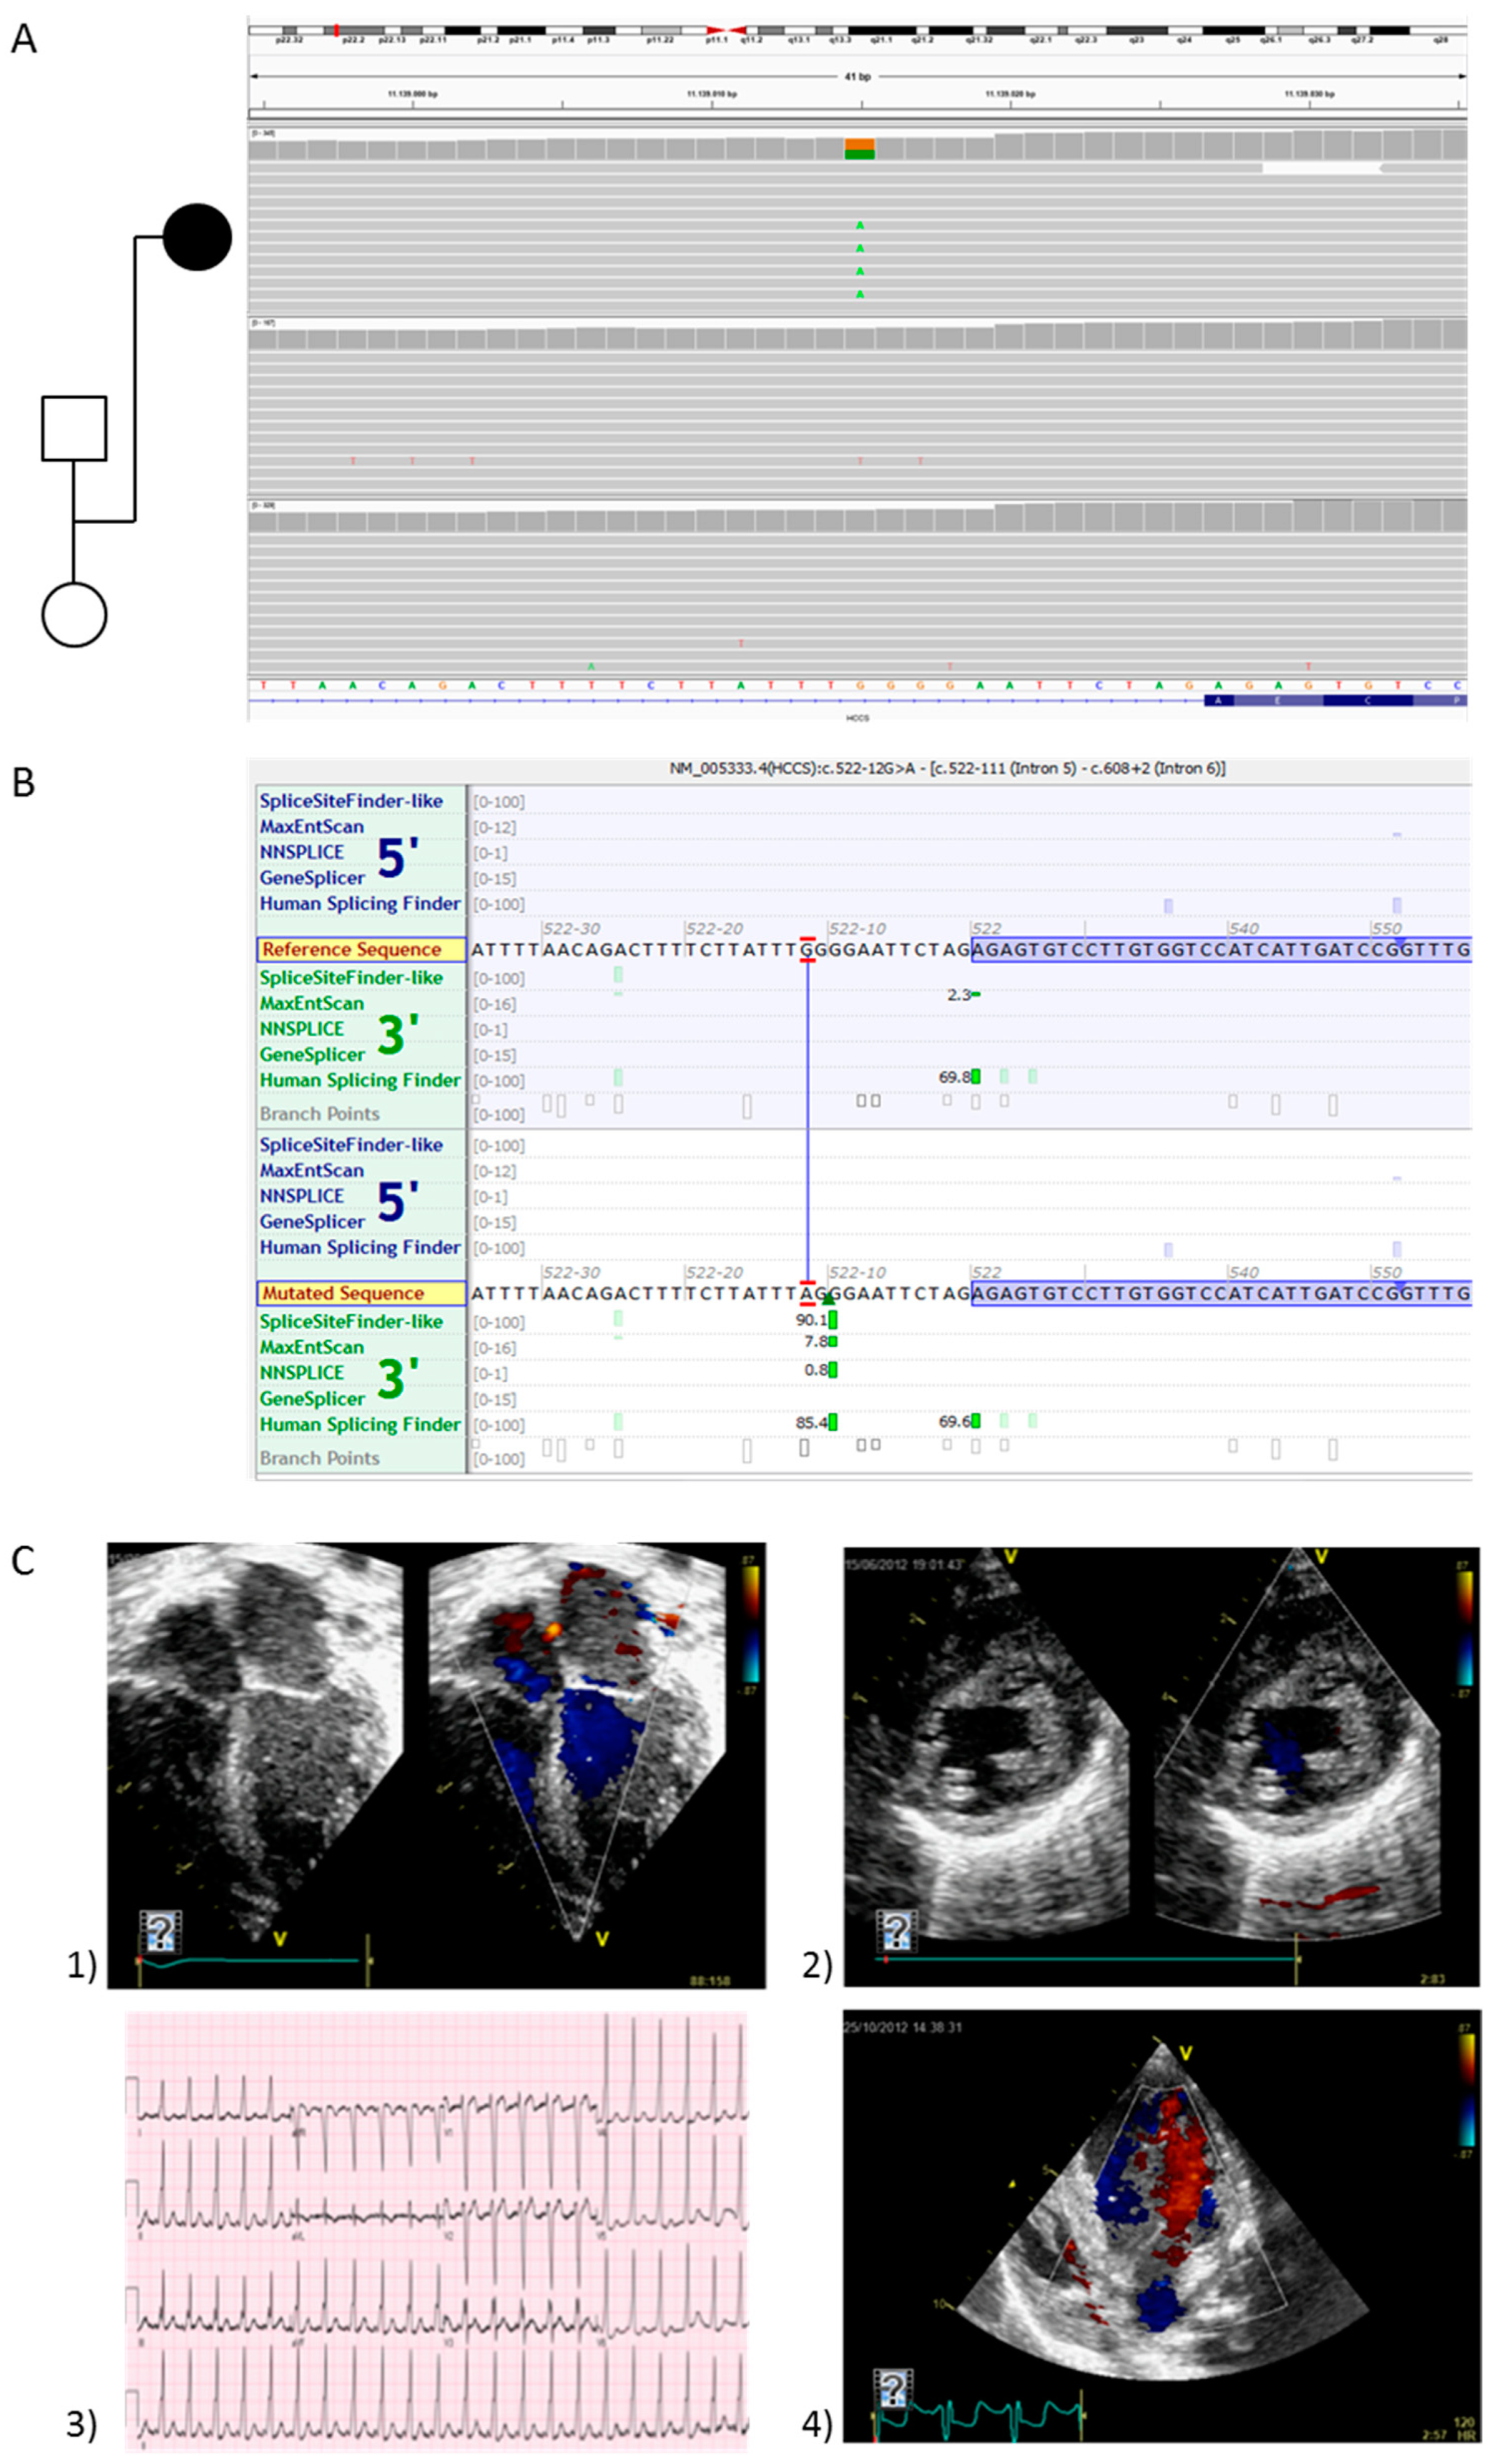This screenshot has height=2464, width=1497.
Task: Click the NNSPLICE 3' label under Mutated Sequence
Action: (x=302, y=1373)
